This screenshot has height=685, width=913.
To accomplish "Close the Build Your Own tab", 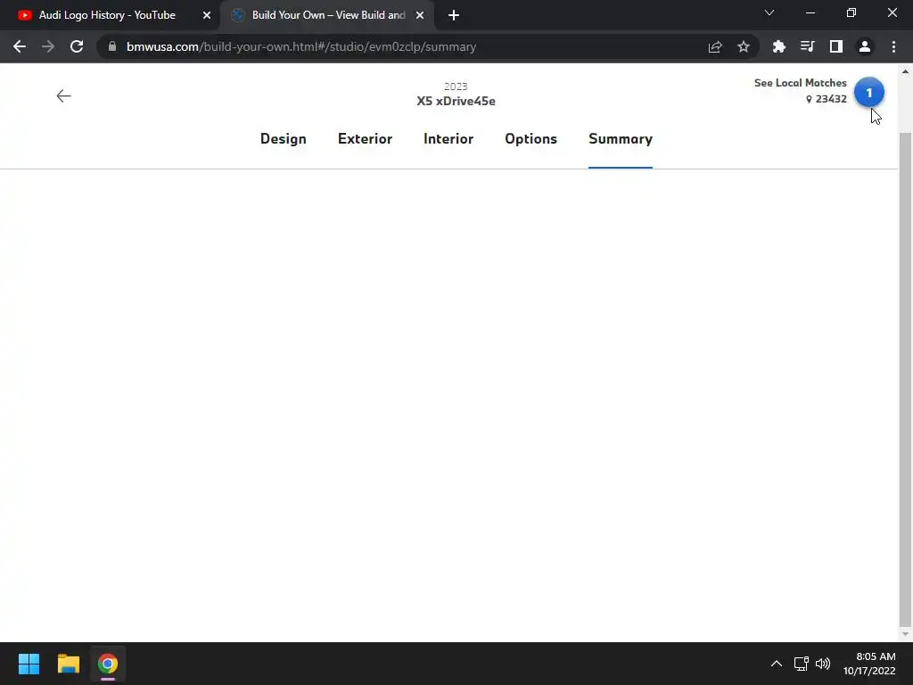I will tap(420, 15).
